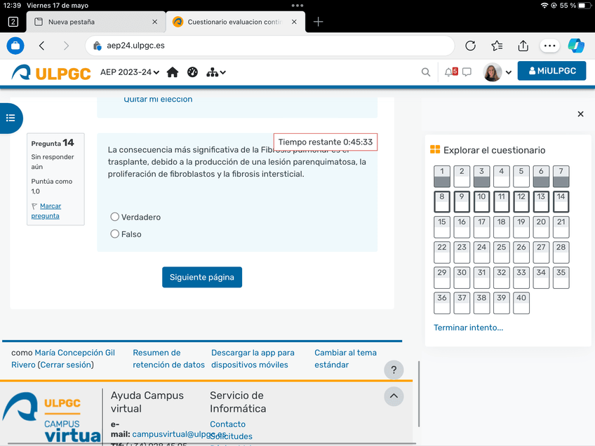Select the Falso option
Screen dimensions: 595x446
coord(114,234)
